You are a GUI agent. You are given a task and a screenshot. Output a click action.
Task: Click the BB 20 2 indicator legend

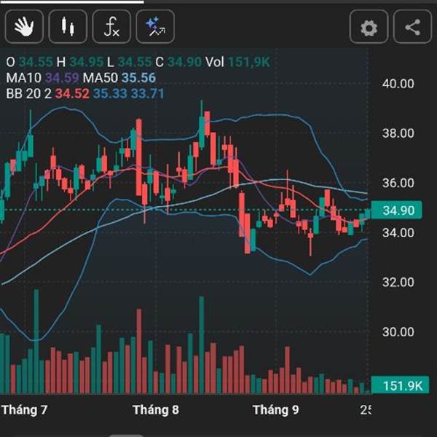pyautogui.click(x=28, y=94)
